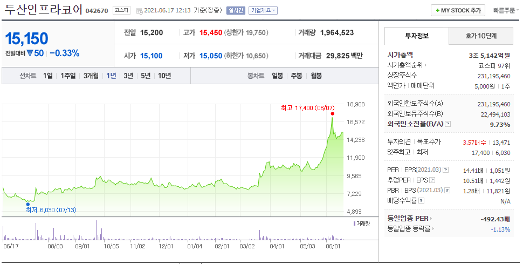
Task: Click help icon next to 추정PER EPS
Action: pos(432,180)
